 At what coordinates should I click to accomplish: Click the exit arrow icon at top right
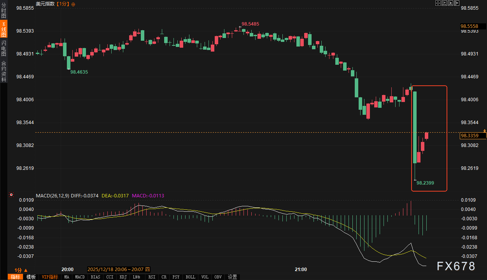pos(457,3)
